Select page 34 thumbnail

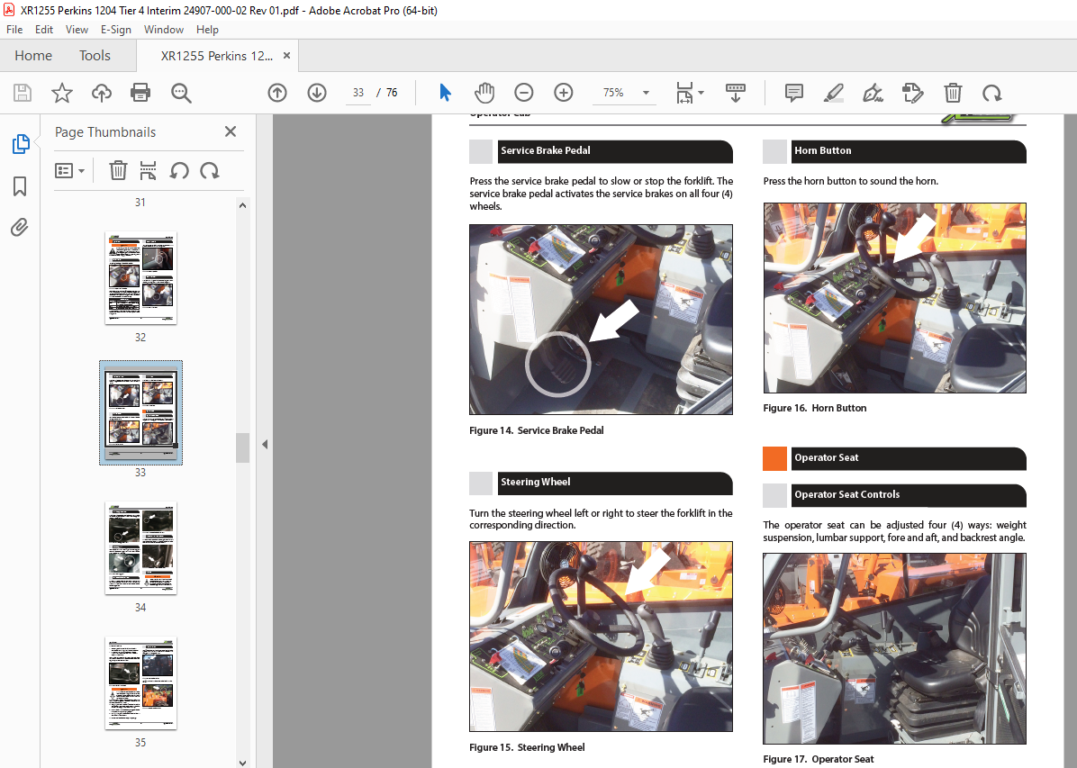140,547
